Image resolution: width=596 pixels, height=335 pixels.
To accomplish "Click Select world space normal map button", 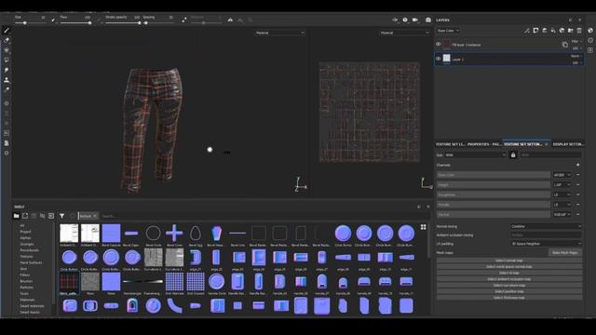I will [509, 267].
